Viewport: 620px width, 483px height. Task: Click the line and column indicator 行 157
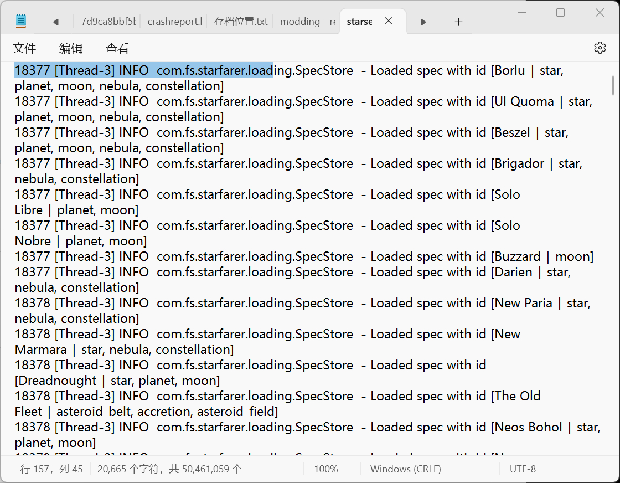point(51,469)
